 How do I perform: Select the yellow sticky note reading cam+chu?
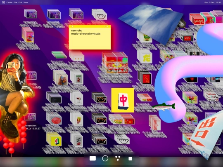[90, 38]
